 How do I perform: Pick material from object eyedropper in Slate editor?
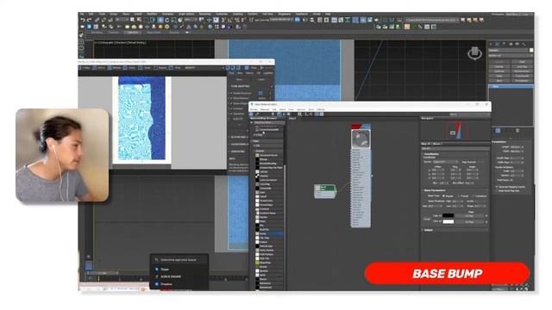point(258,115)
